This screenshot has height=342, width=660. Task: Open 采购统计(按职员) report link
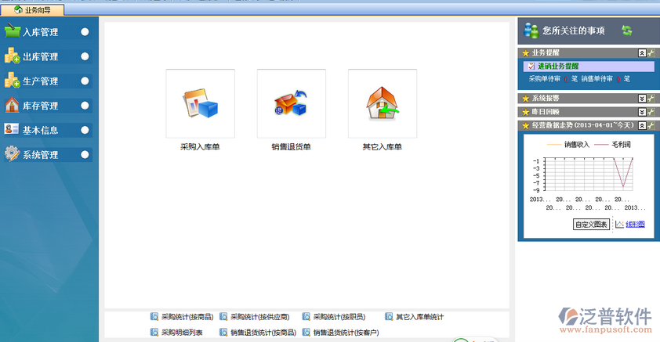339,317
